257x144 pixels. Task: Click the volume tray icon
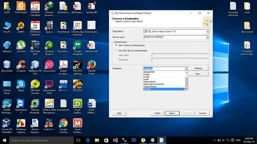[223, 140]
